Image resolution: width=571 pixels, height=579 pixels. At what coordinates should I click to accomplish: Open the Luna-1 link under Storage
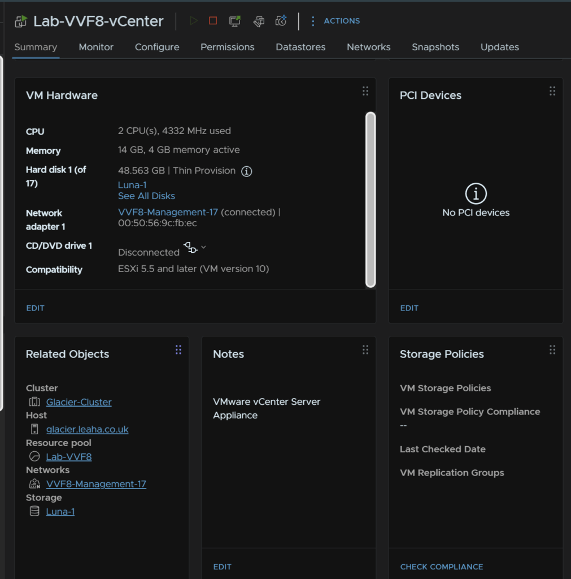coord(60,511)
